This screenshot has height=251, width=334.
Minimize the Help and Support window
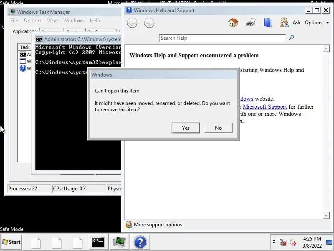[309, 10]
